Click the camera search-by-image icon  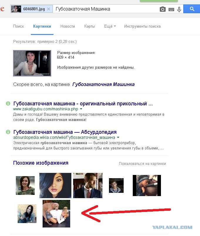pos(162,9)
